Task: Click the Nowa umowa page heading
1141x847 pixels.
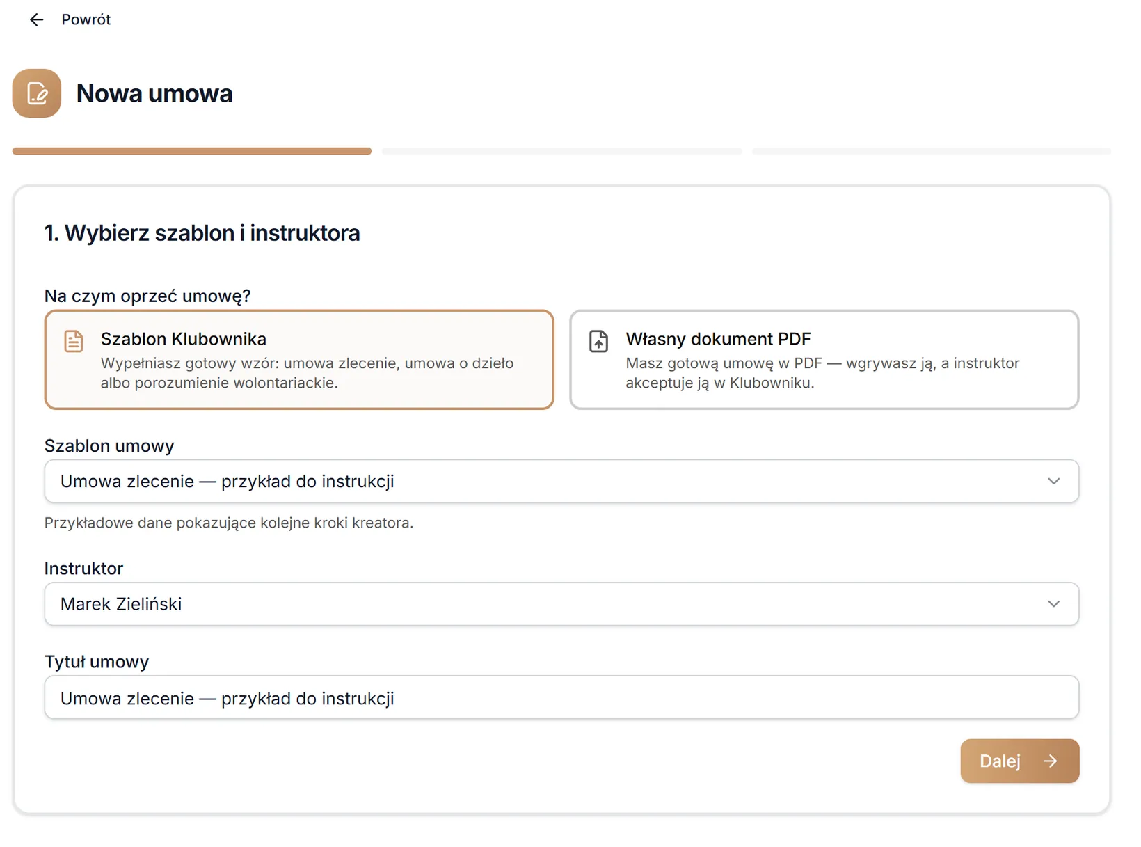Action: [x=154, y=93]
